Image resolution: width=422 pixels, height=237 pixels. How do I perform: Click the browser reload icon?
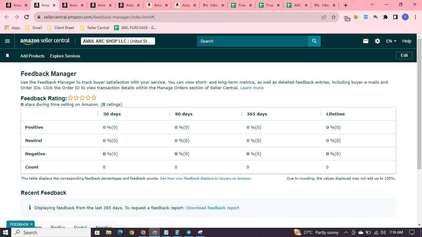(27, 17)
